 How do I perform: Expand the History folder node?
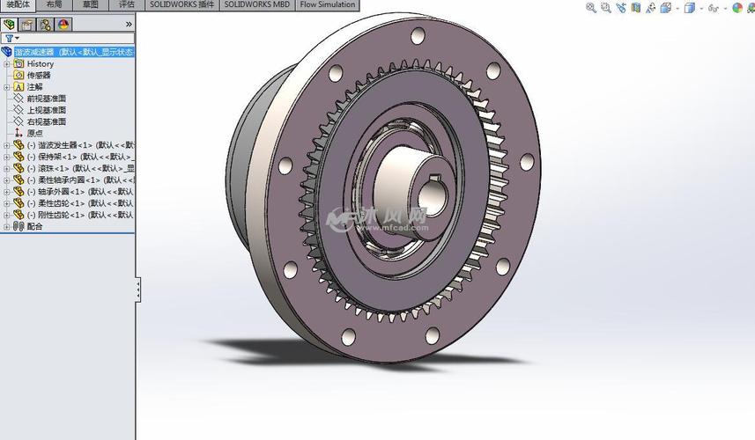click(x=6, y=64)
